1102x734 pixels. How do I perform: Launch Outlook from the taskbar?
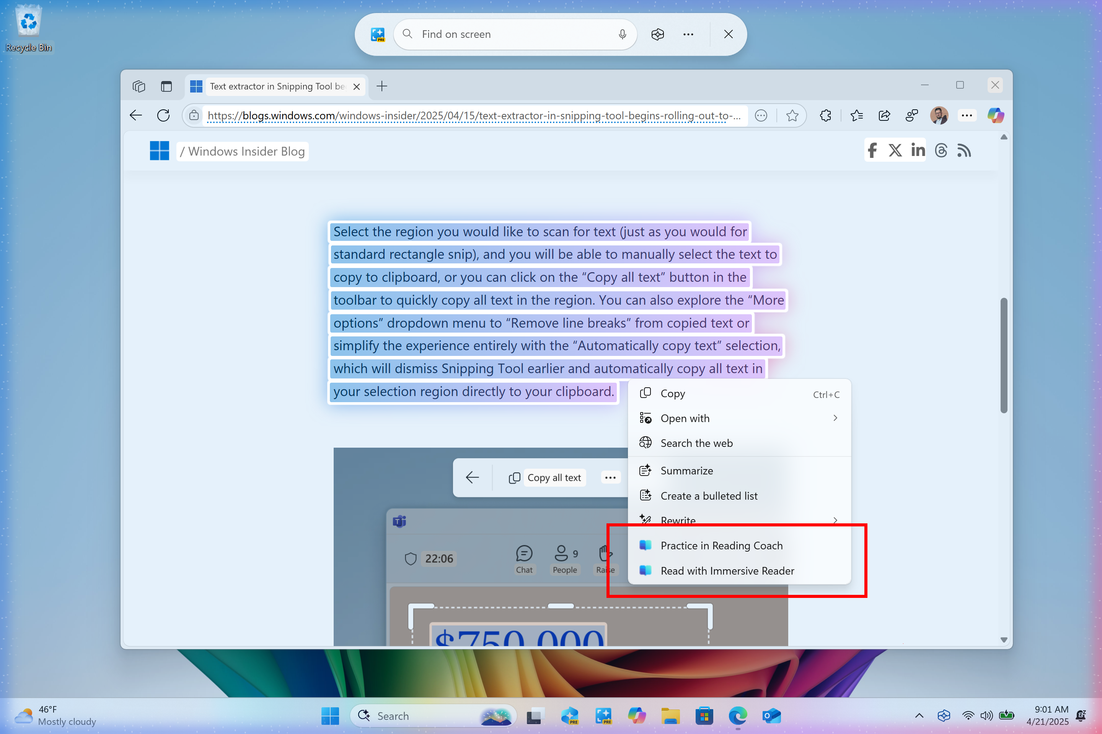click(771, 716)
